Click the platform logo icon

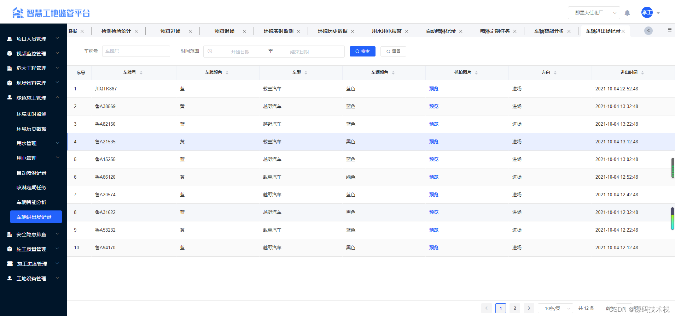pyautogui.click(x=18, y=13)
